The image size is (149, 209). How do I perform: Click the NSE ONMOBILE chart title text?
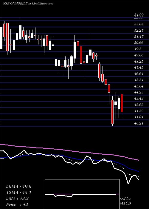pyautogui.click(x=28, y=4)
